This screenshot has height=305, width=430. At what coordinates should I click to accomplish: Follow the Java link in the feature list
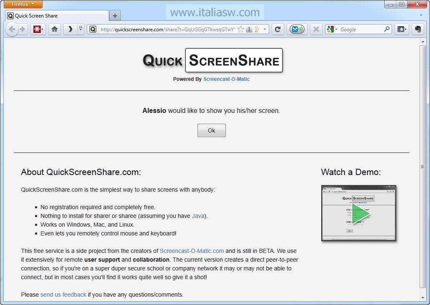[x=198, y=216]
